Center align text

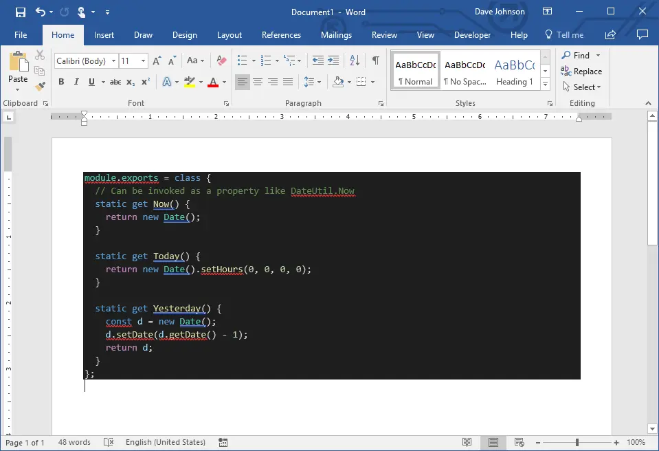pos(258,82)
